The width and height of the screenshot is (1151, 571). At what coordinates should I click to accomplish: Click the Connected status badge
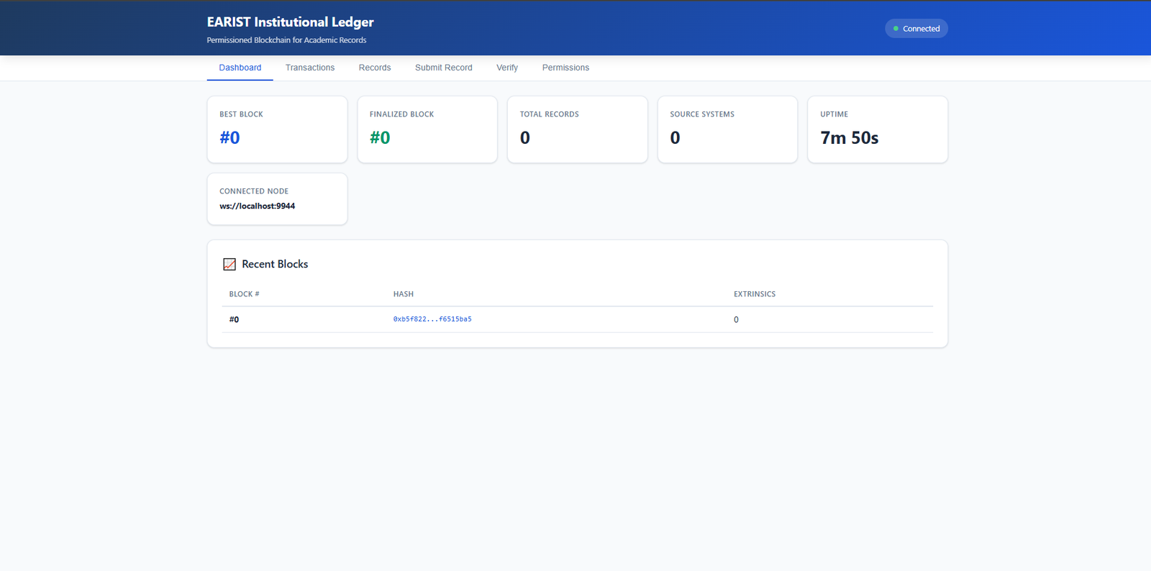[x=916, y=29]
